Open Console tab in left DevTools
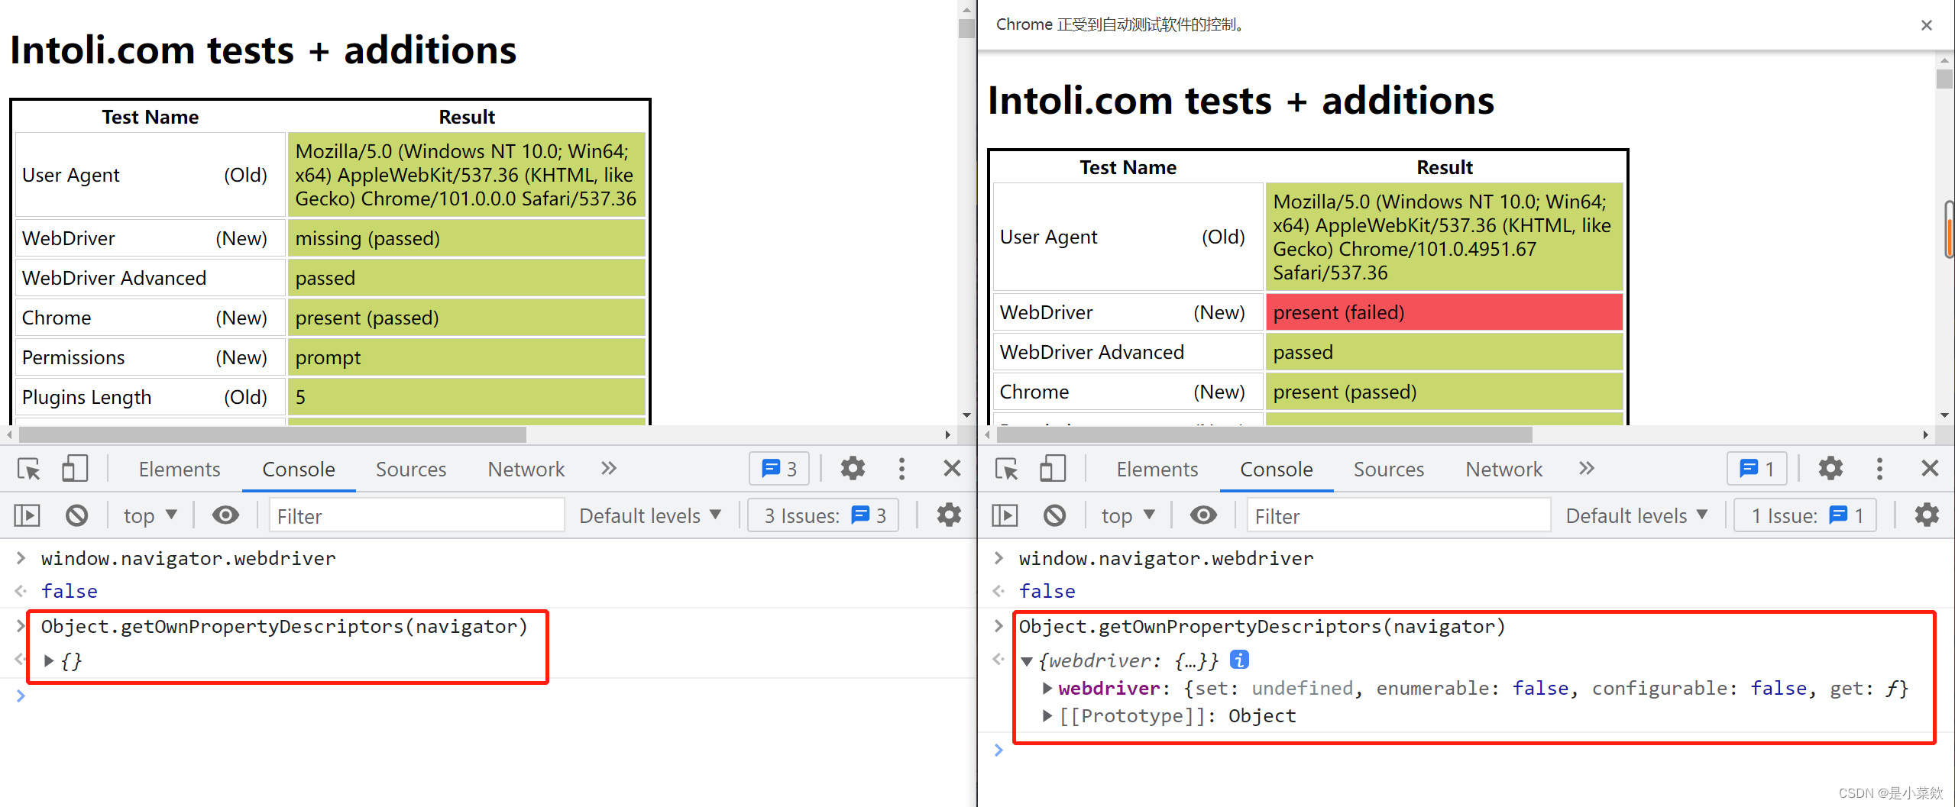This screenshot has width=1955, height=807. click(x=299, y=470)
